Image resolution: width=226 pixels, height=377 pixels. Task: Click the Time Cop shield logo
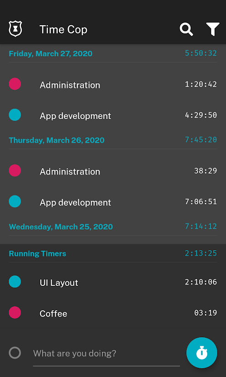pos(16,29)
